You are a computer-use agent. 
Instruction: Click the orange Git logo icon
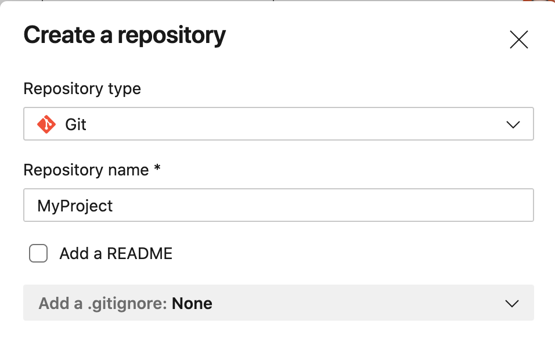[x=46, y=124]
